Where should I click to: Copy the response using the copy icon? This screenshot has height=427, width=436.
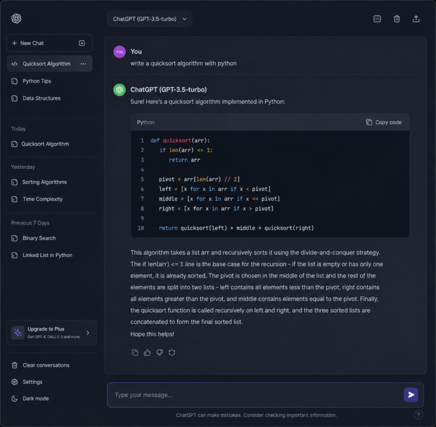point(135,353)
